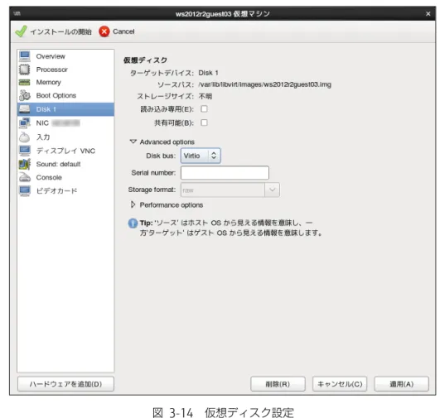The image size is (440, 418).
Task: Click the 適用(A) apply button
Action: (x=402, y=384)
